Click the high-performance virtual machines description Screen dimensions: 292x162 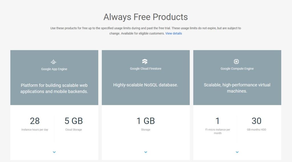point(237,88)
